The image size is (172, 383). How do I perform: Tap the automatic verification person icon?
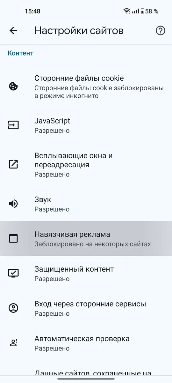pyautogui.click(x=13, y=343)
